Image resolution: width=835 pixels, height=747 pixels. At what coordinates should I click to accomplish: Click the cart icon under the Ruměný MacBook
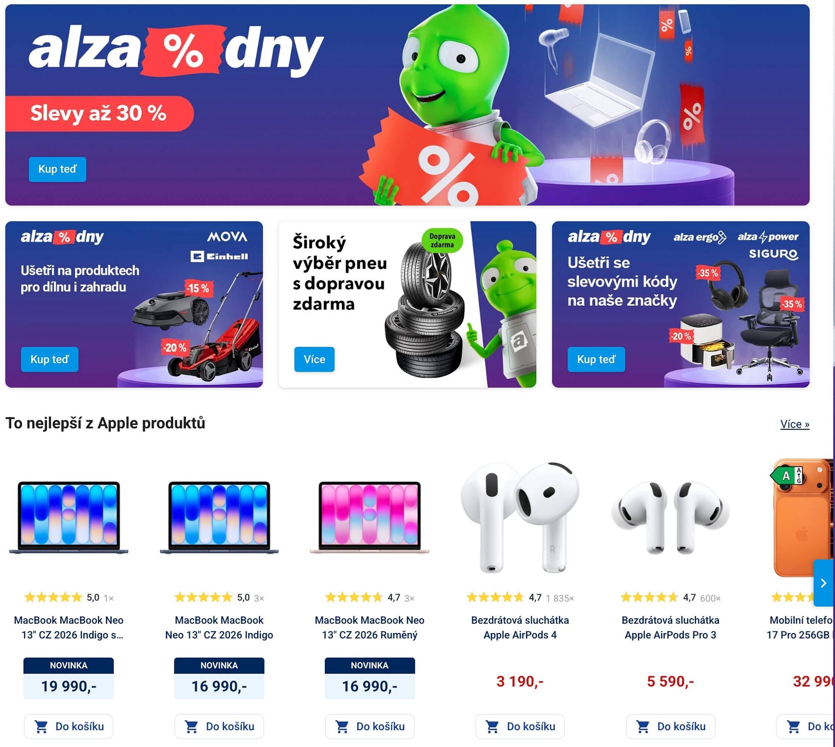click(342, 727)
